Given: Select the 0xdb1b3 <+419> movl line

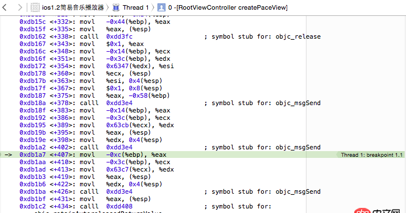Looking at the screenshot, I should 85,177.
